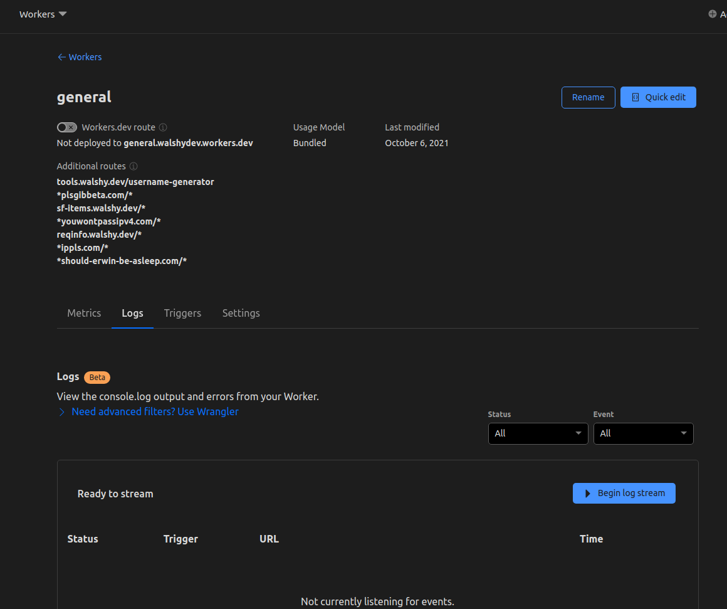
Task: Click the Begin log stream button
Action: pyautogui.click(x=624, y=493)
